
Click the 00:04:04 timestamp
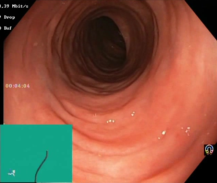click(17, 86)
